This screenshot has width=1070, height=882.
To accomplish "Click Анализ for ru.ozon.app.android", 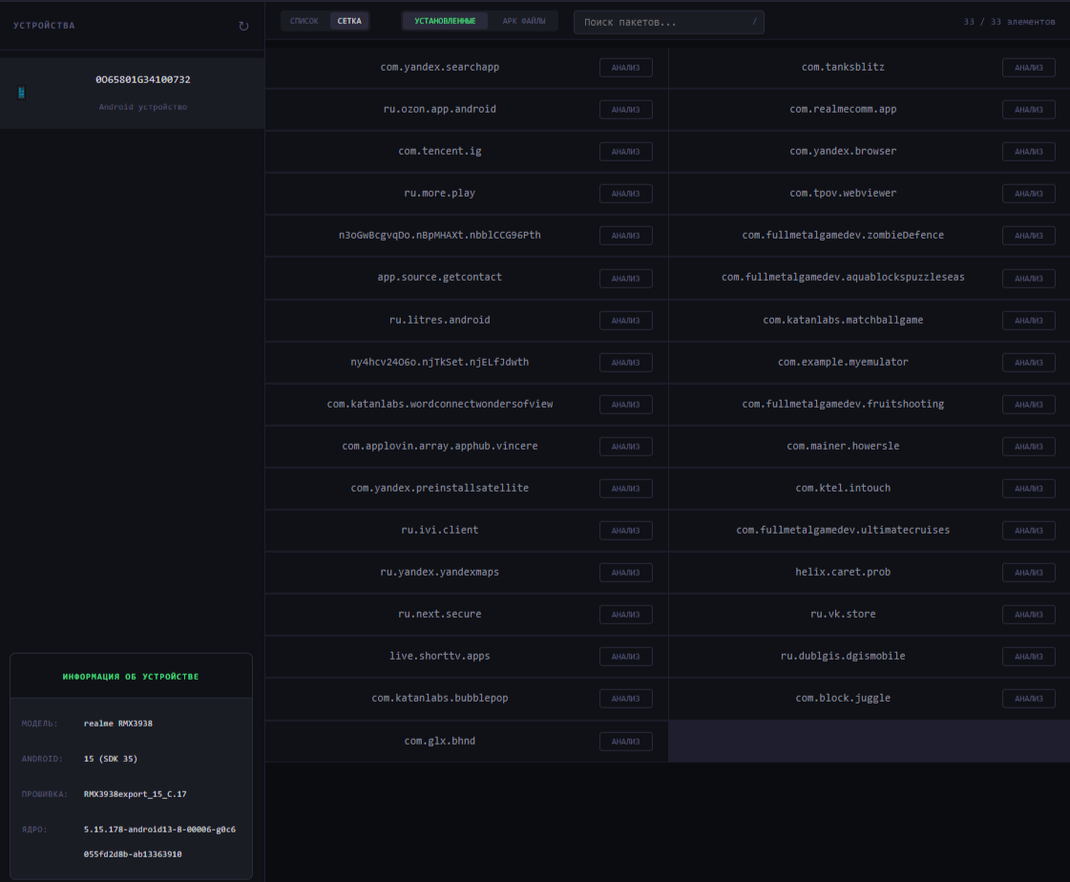I will pos(626,109).
